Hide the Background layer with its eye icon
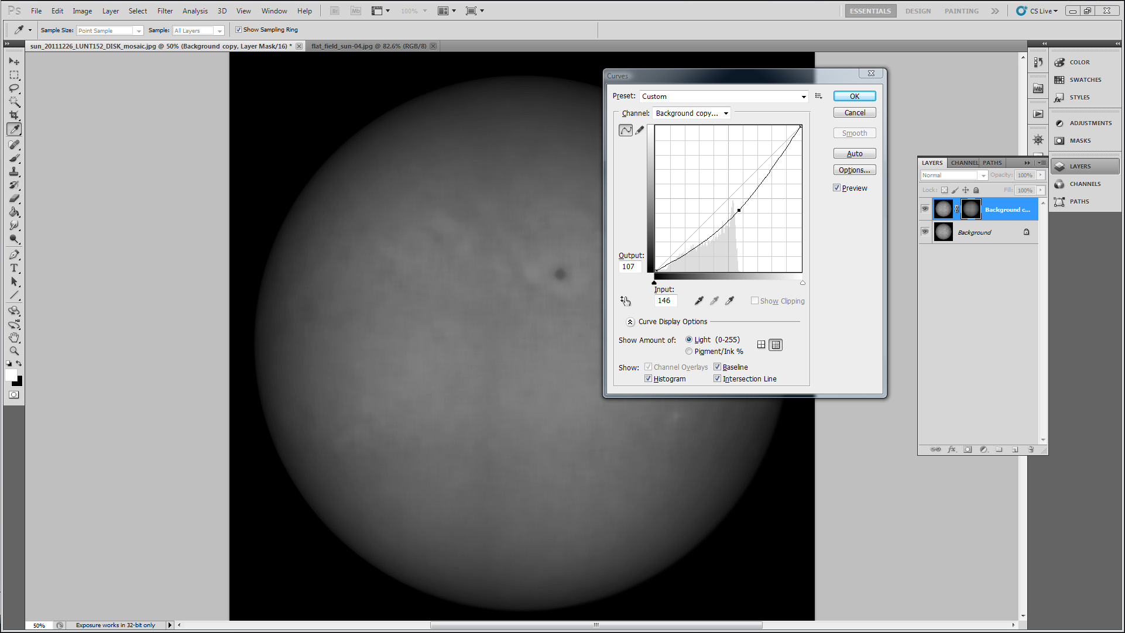Viewport: 1125px width, 633px height. click(x=925, y=232)
